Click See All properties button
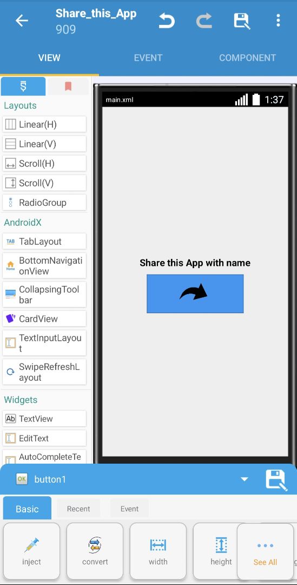The height and width of the screenshot is (585, 297). 265,551
